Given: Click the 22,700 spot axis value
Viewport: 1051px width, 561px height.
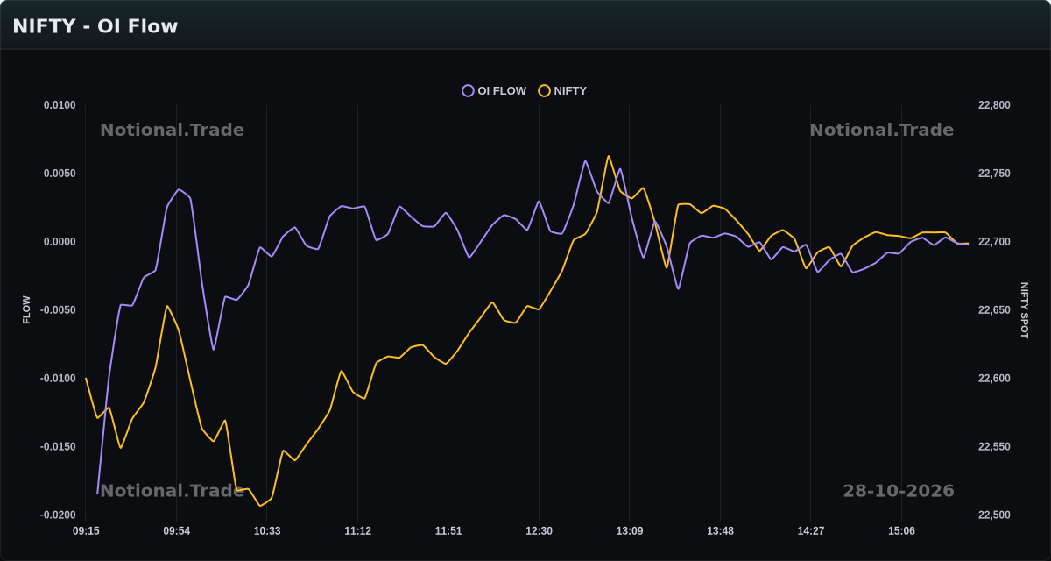Looking at the screenshot, I should coord(994,242).
